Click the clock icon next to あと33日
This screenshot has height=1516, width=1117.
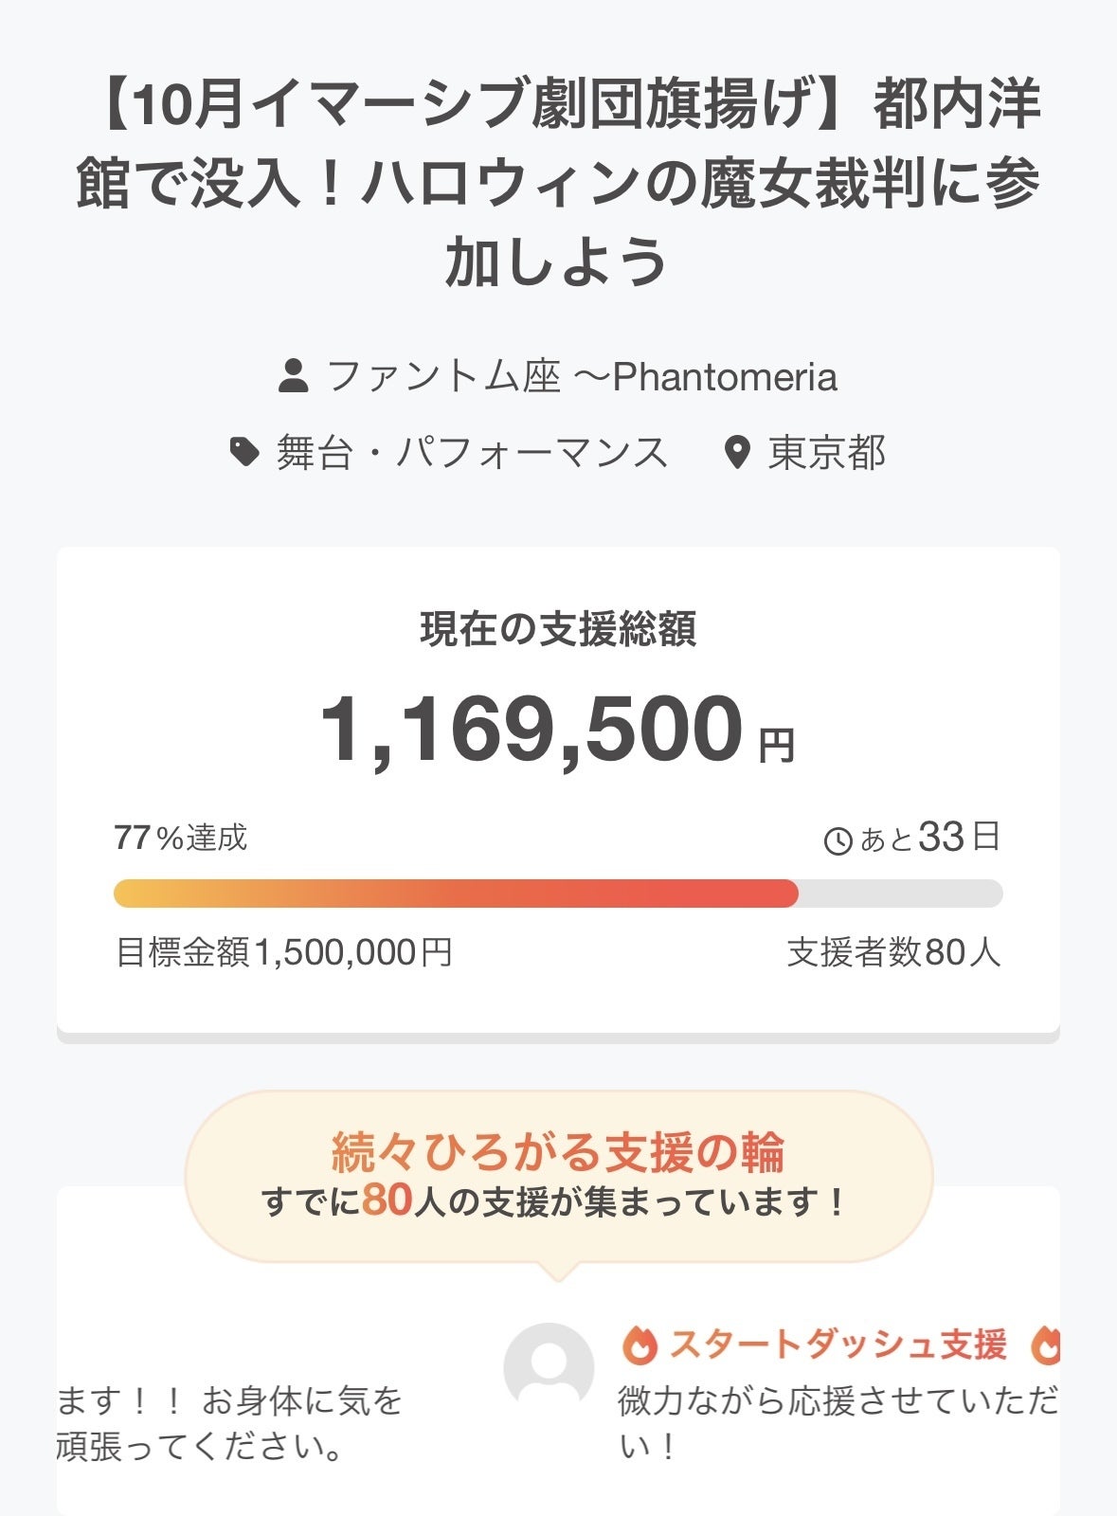(838, 840)
